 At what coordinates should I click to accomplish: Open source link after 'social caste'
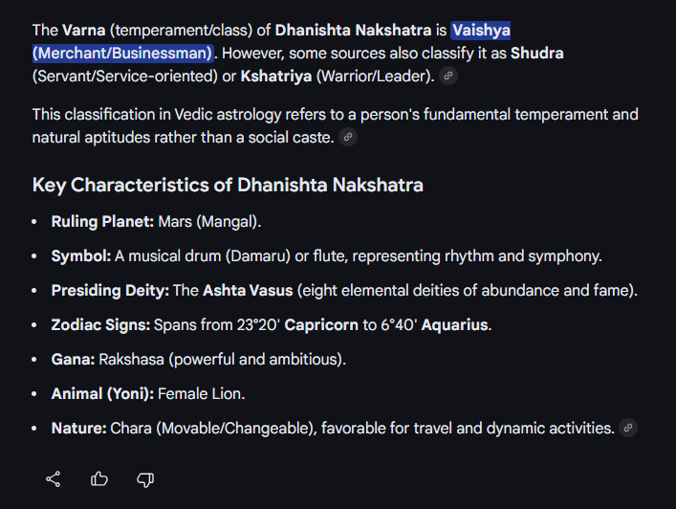(x=348, y=138)
